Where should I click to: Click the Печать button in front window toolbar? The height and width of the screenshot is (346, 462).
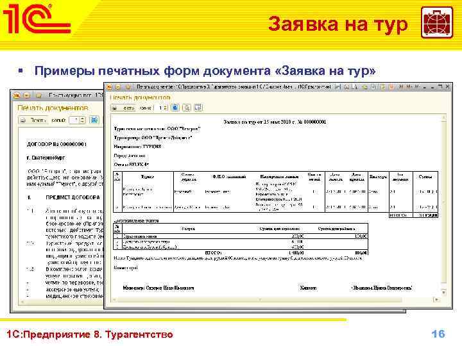click(123, 108)
